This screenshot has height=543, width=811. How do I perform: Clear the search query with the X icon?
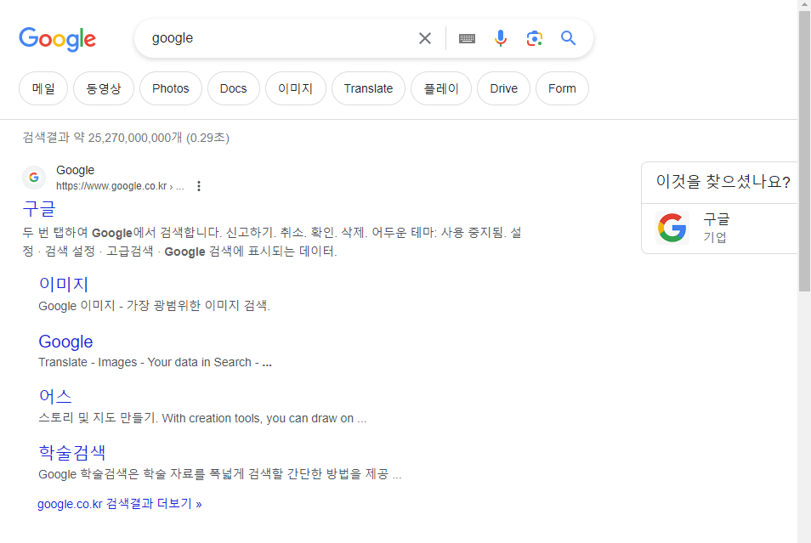click(425, 38)
